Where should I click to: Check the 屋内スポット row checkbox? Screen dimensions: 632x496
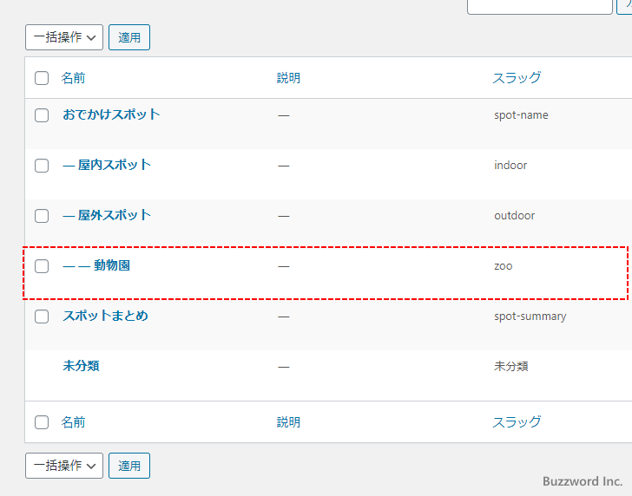click(42, 166)
